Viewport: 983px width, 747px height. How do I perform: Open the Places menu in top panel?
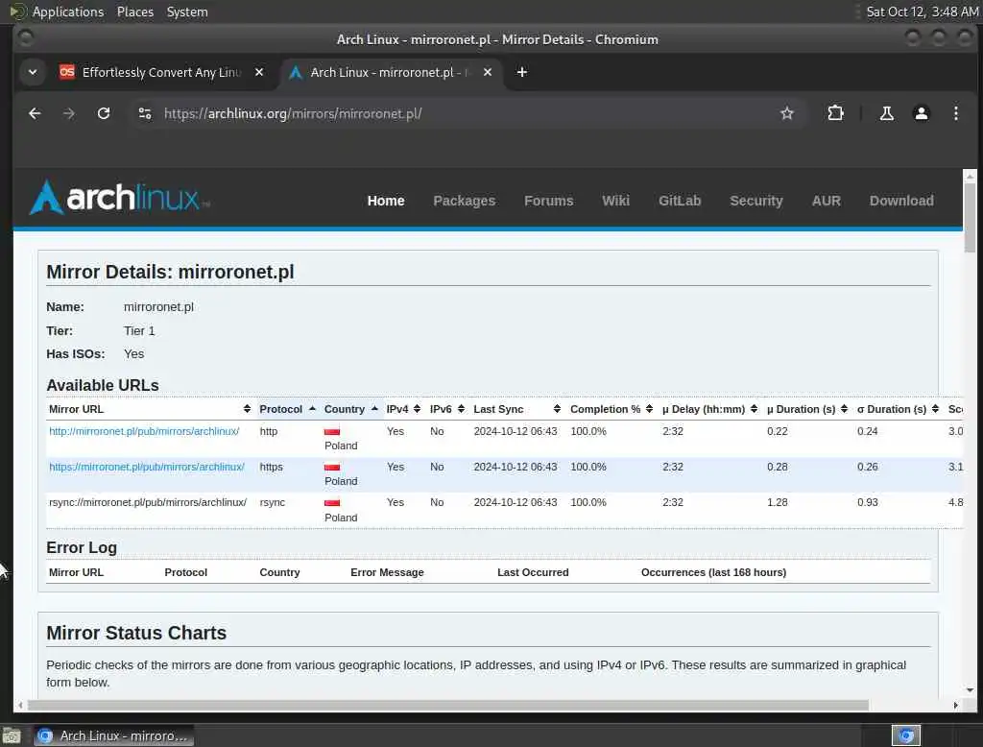135,12
